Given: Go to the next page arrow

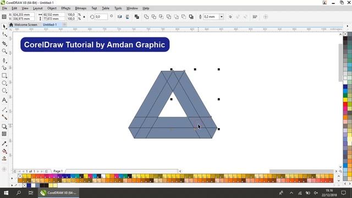Looking at the screenshot, I should point(38,171).
